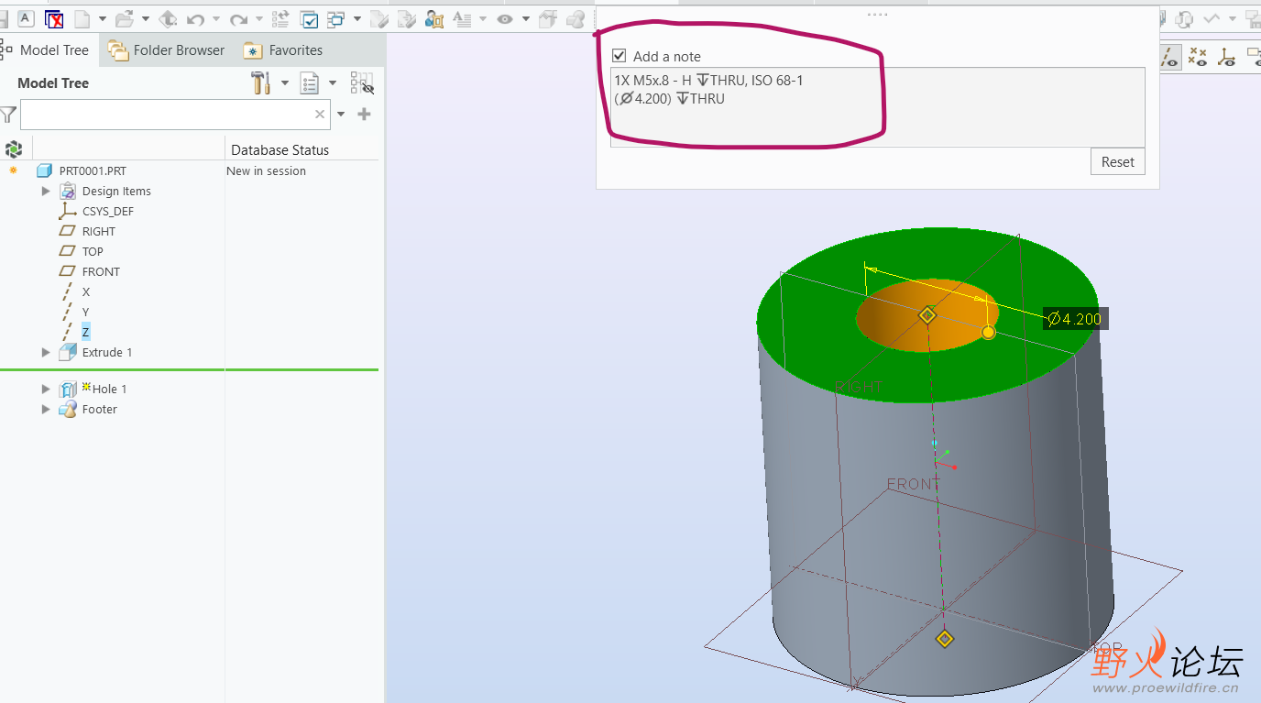
Task: Open the tree settings dropdown arrow
Action: 285,83
